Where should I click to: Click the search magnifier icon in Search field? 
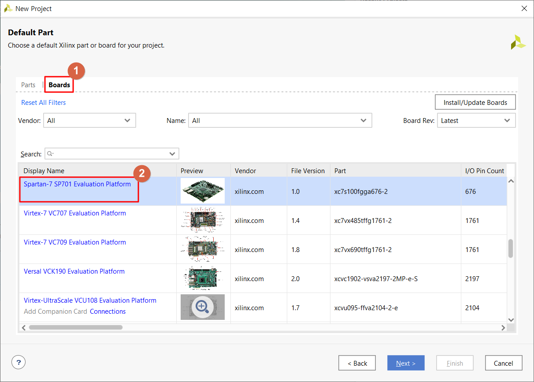50,154
